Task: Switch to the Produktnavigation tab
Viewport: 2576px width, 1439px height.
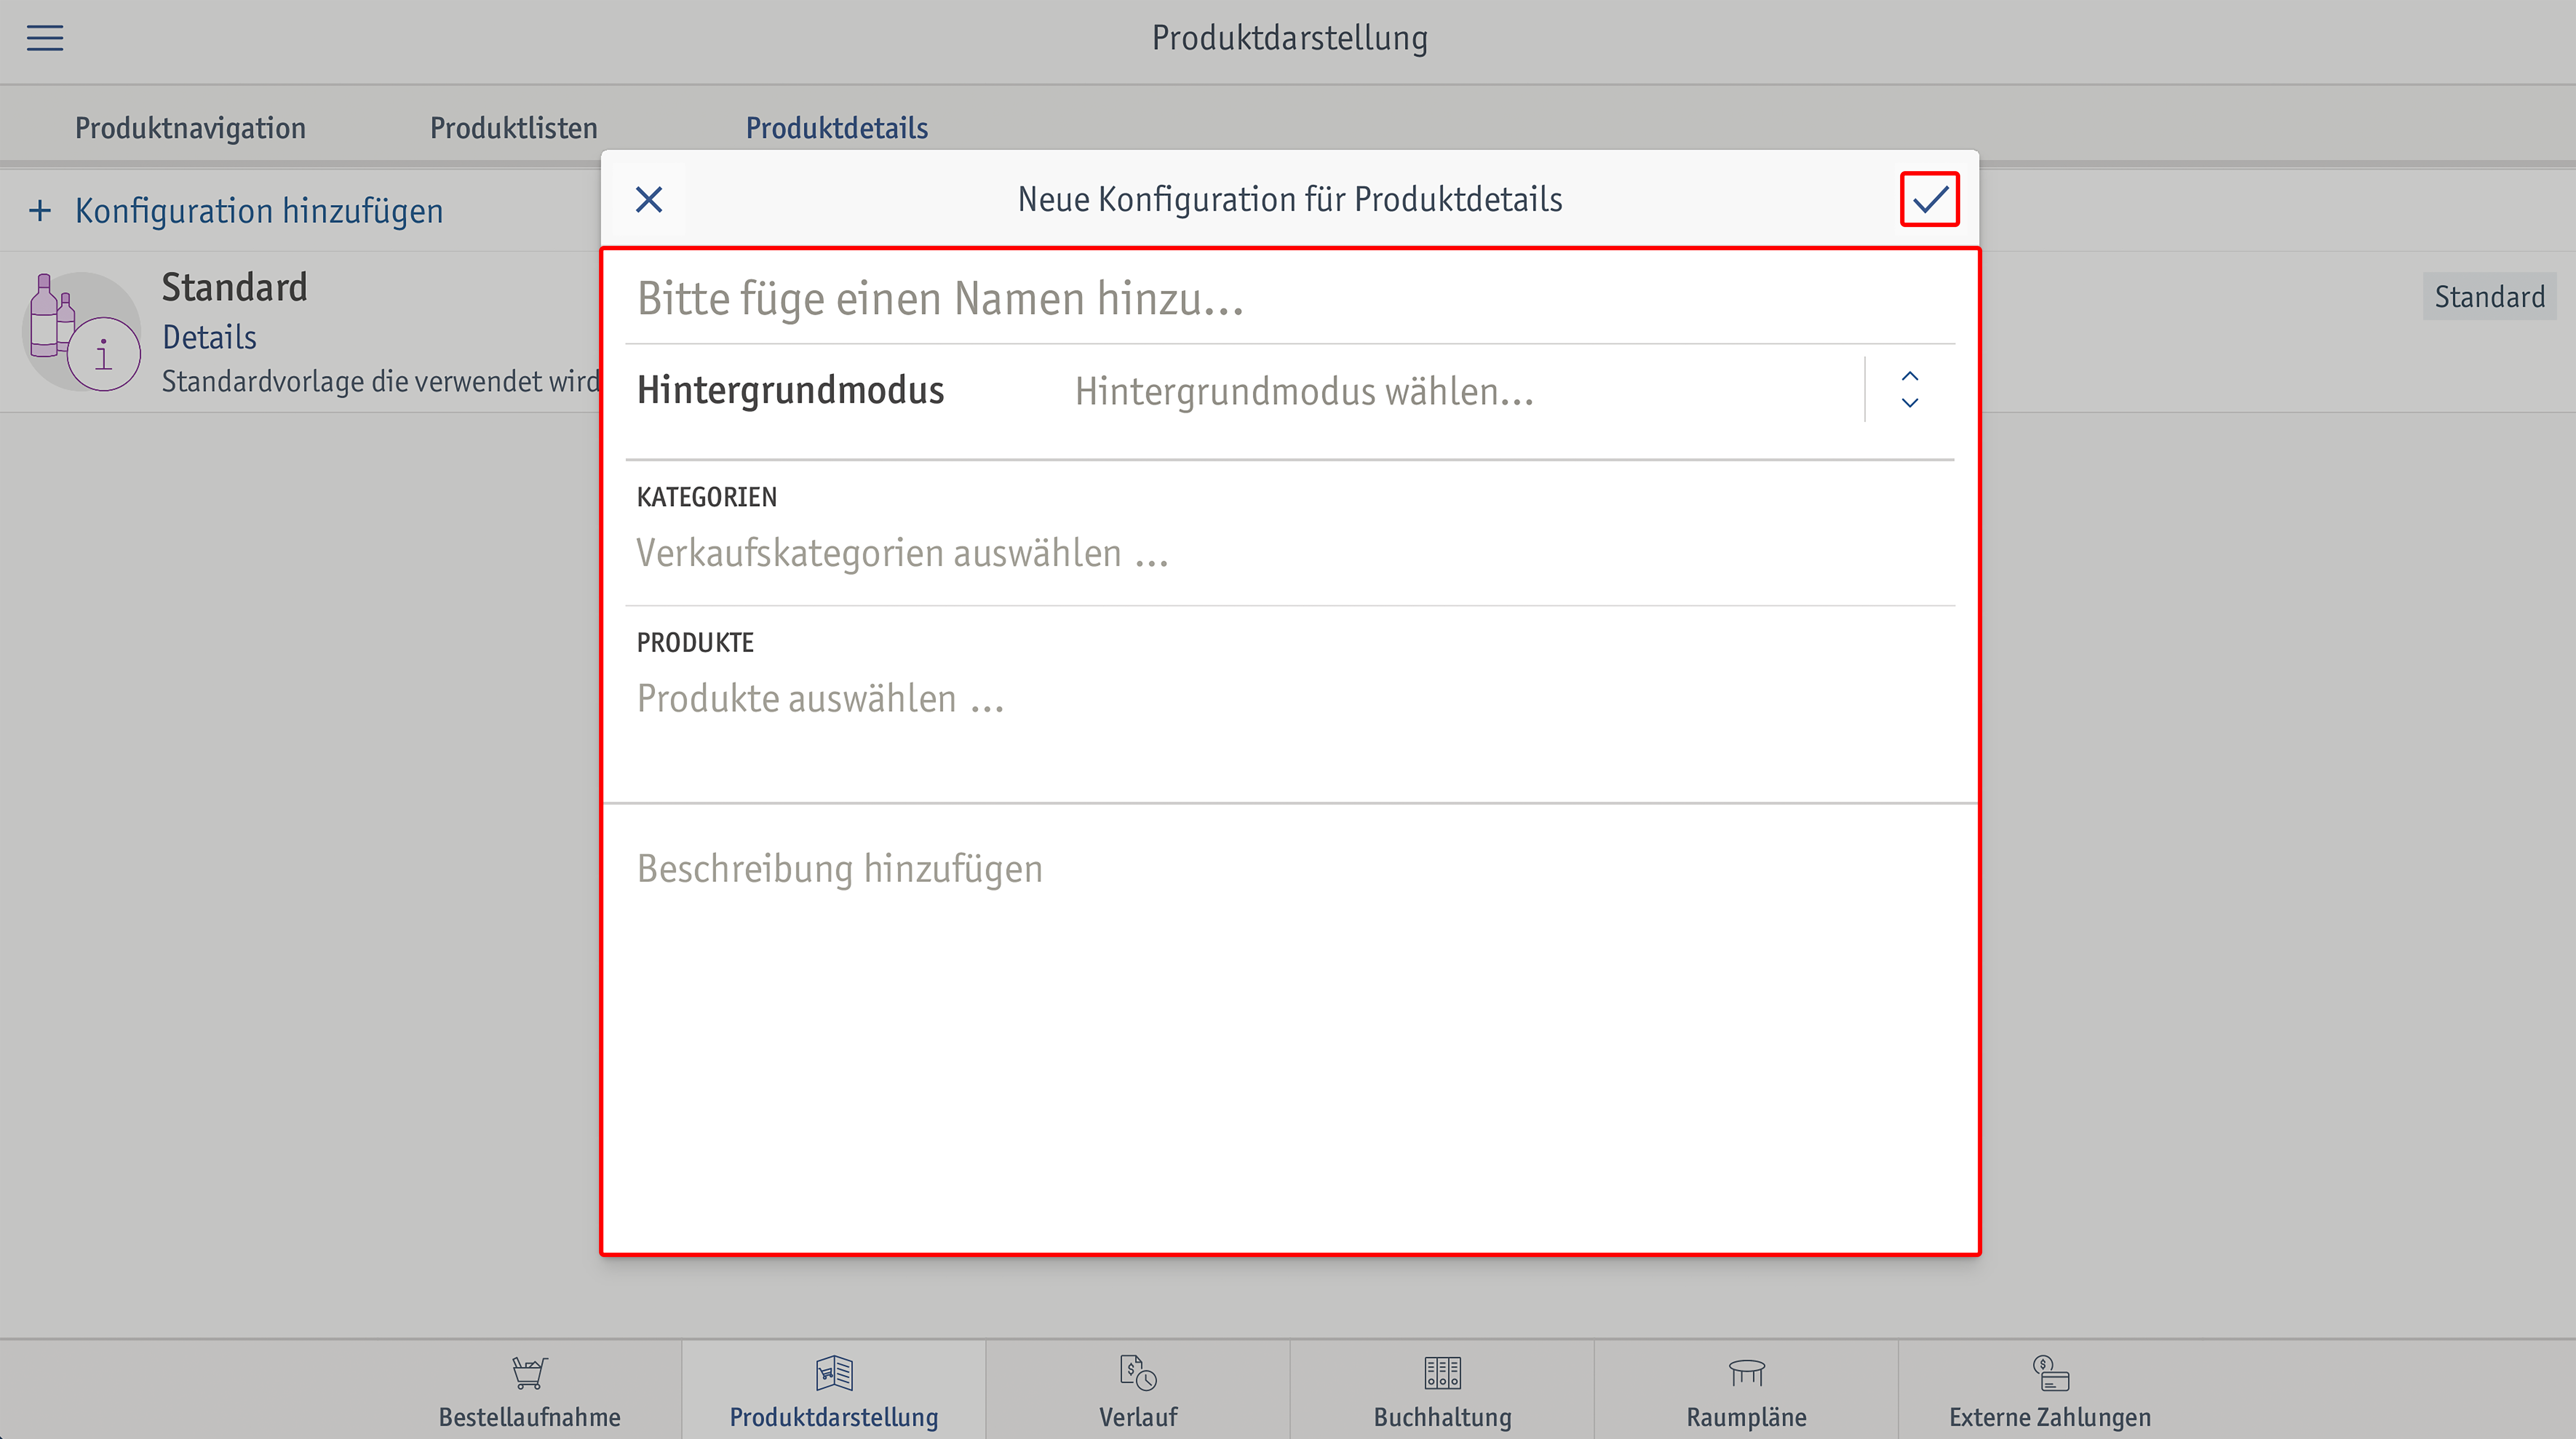Action: pos(190,128)
